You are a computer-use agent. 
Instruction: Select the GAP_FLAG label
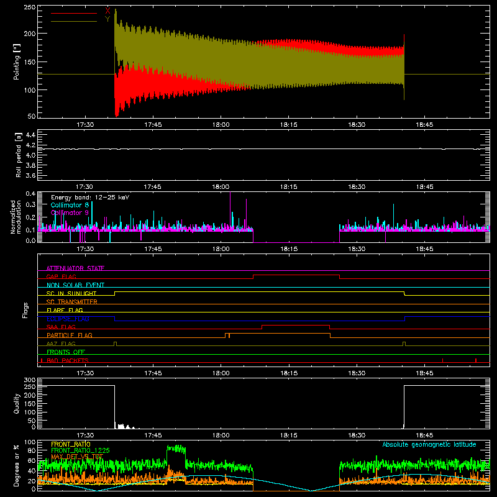61,276
